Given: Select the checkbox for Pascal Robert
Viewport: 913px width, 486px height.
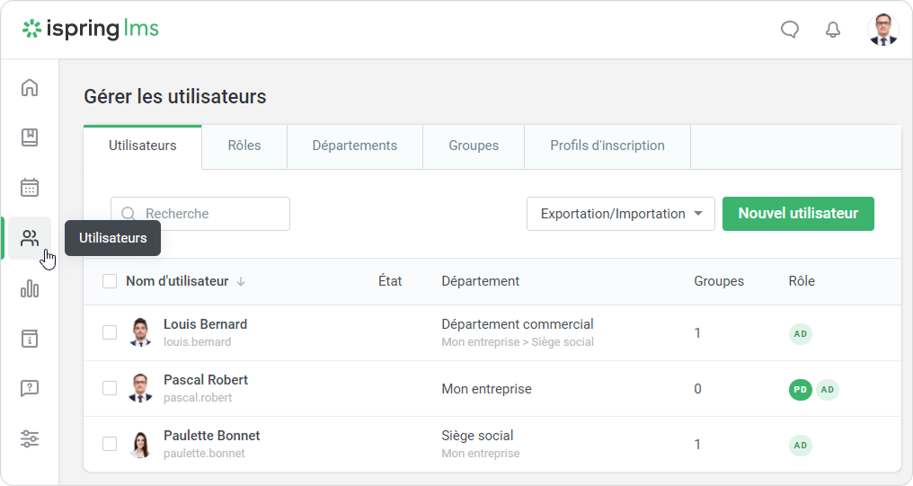Looking at the screenshot, I should (110, 388).
